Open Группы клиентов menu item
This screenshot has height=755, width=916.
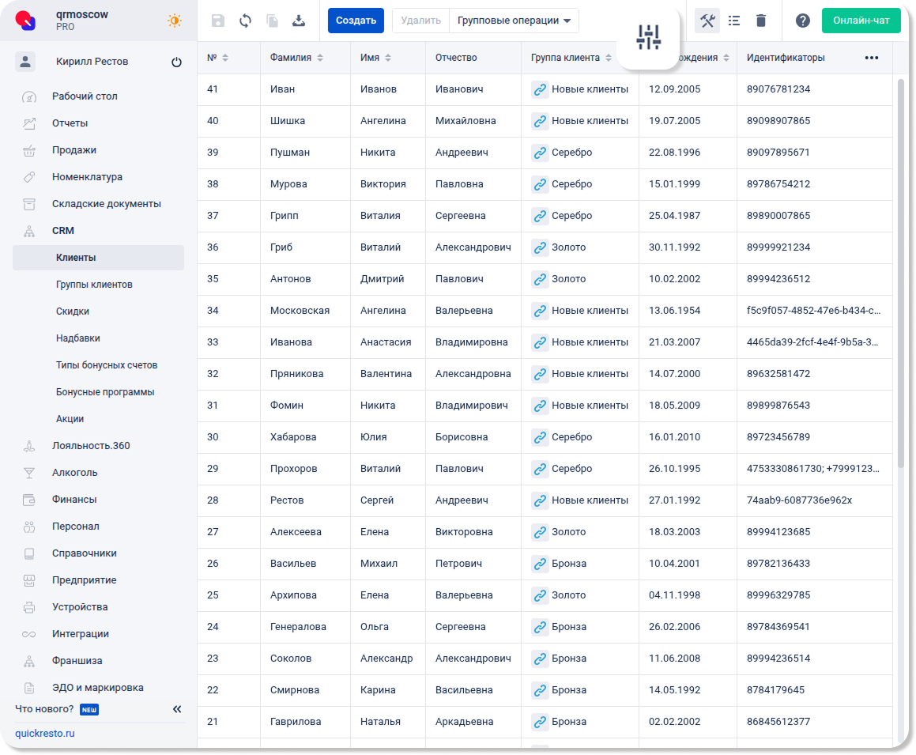point(94,285)
